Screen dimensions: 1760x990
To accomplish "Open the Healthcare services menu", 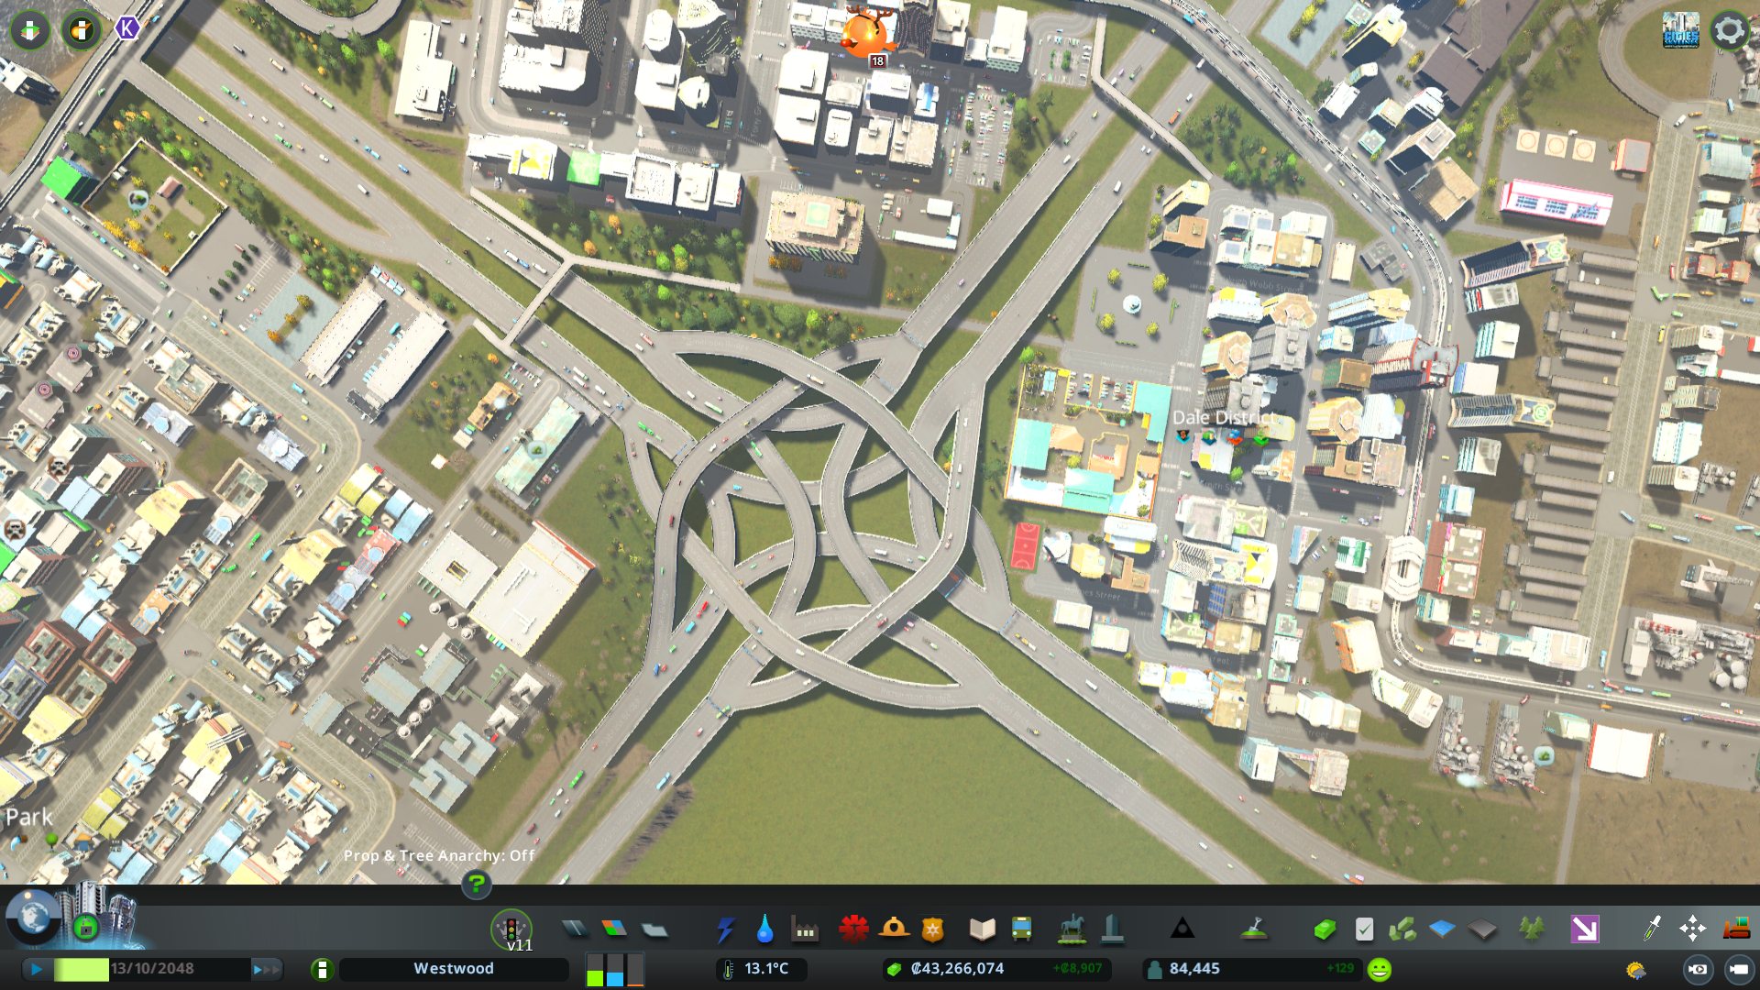I will [x=853, y=929].
